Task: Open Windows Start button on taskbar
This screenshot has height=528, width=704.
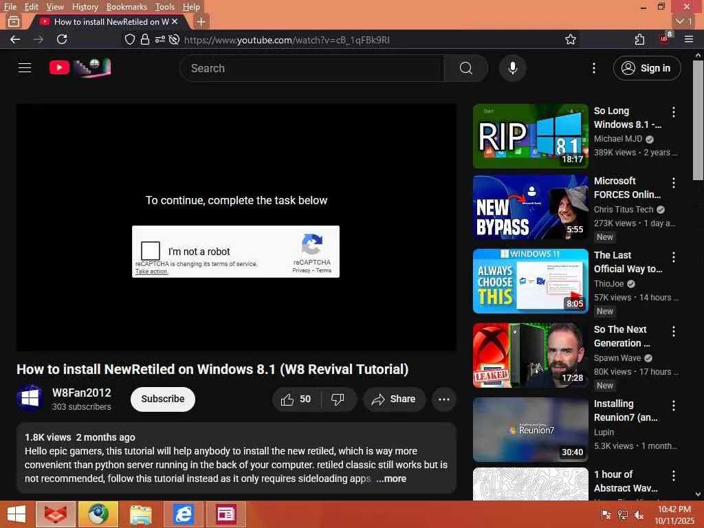Action: tap(16, 514)
